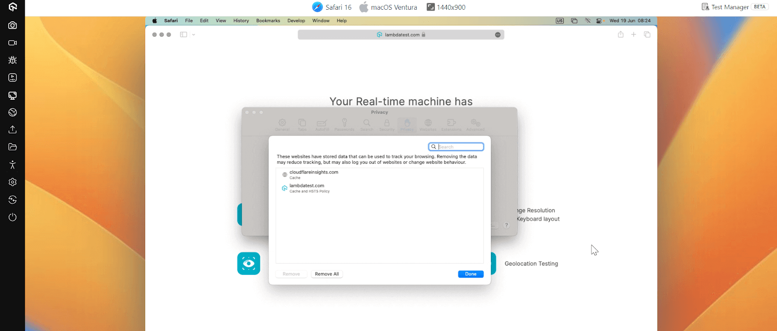777x331 pixels.
Task: Start video recording from the sidebar
Action: (13, 43)
